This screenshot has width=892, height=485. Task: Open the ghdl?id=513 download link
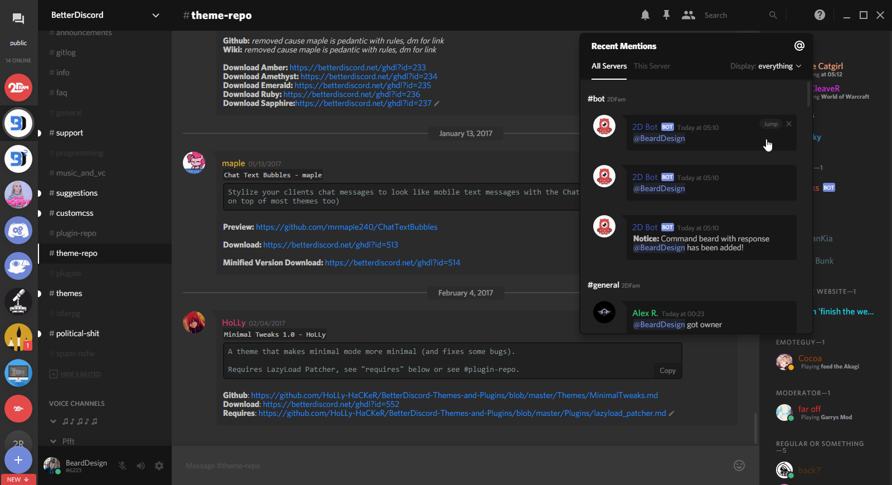click(331, 245)
